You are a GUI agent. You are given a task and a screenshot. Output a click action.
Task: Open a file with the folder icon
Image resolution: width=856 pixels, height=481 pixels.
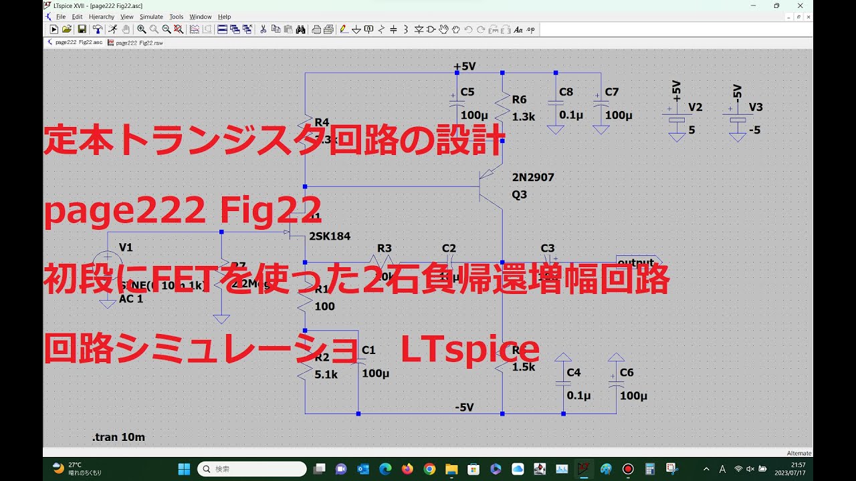click(67, 29)
